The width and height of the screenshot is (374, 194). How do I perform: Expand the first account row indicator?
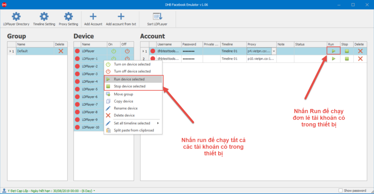click(x=143, y=51)
